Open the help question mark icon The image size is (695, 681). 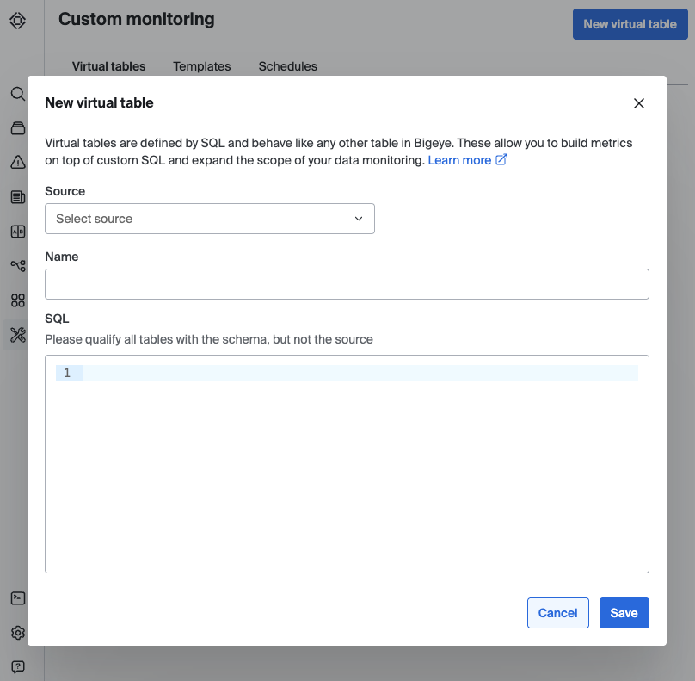tap(18, 667)
